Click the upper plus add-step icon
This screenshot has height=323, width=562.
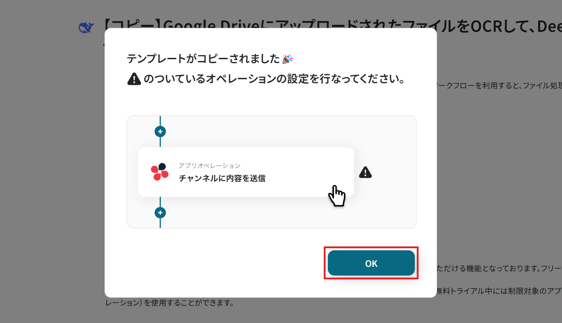(160, 131)
